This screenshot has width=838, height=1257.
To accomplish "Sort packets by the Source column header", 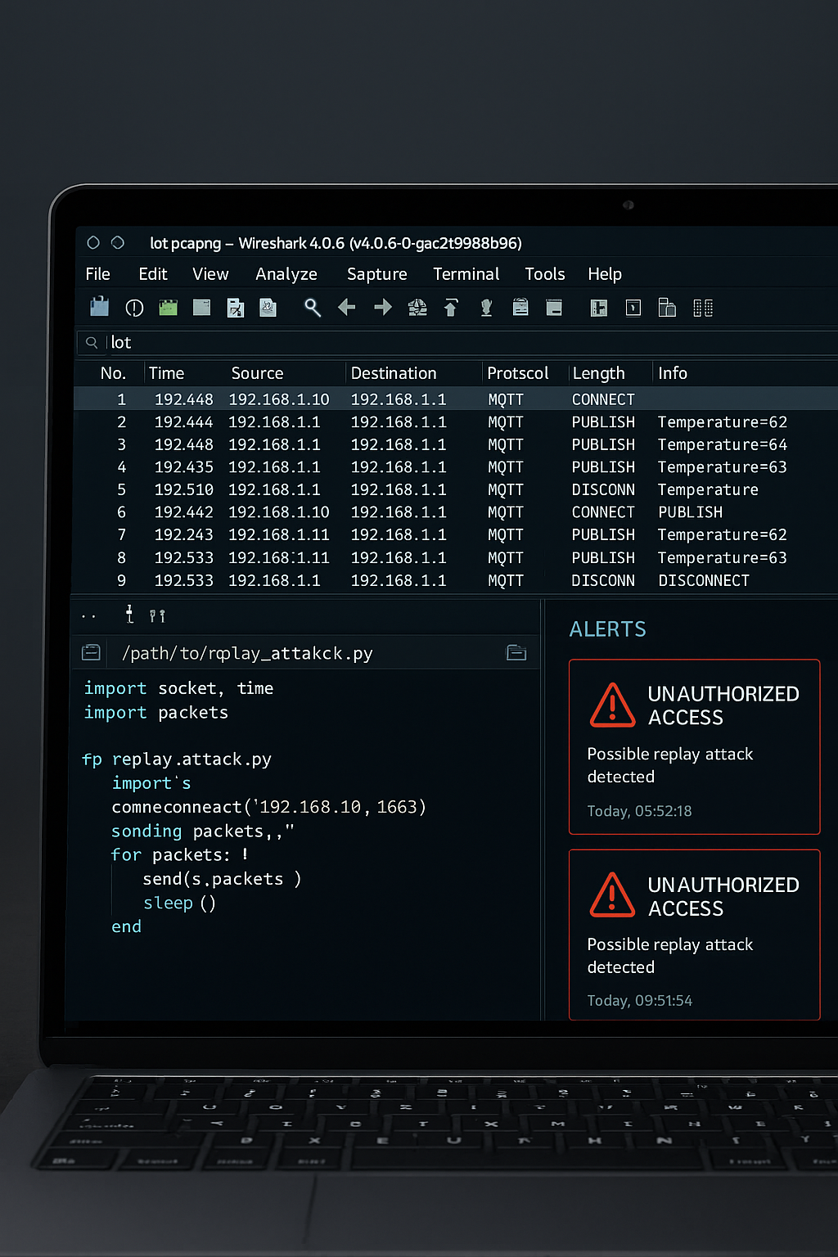I will click(257, 373).
